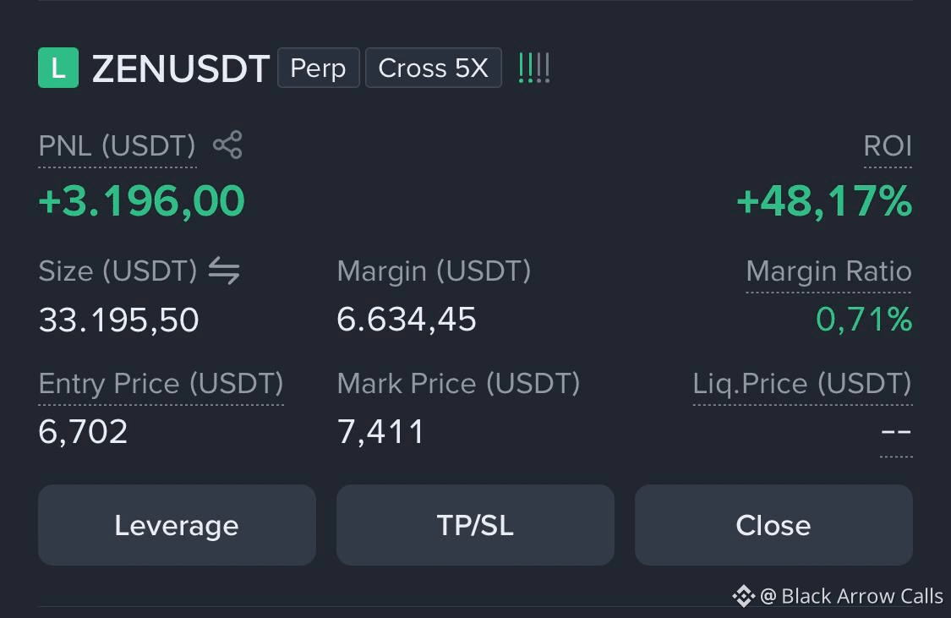Click the 6.634,45 margin value
The image size is (951, 618).
(407, 320)
